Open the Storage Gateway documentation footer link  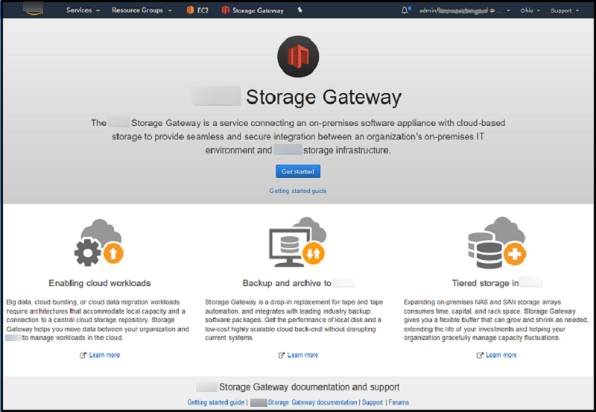coord(311,402)
